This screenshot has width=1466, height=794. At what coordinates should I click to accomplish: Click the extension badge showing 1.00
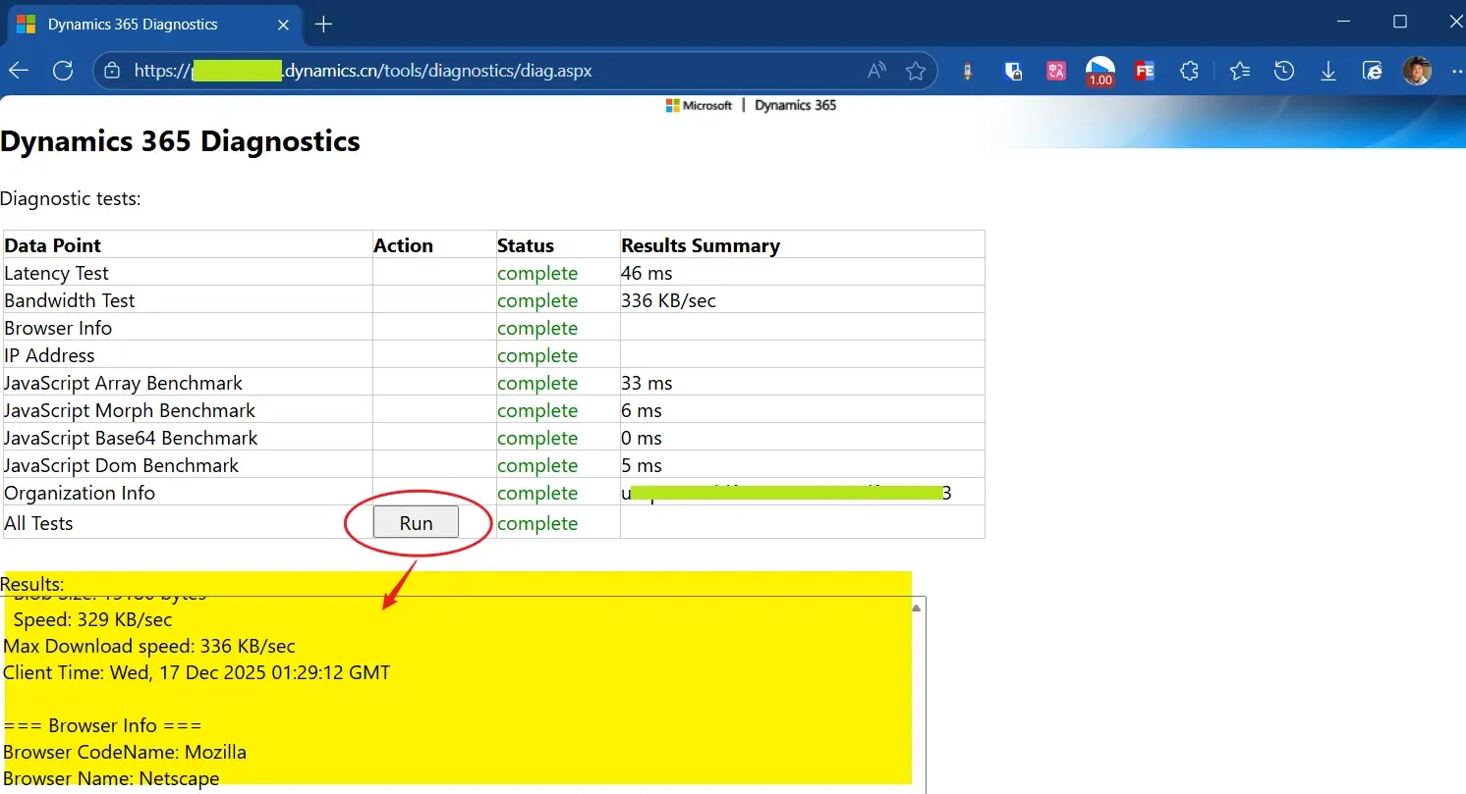(x=1099, y=71)
